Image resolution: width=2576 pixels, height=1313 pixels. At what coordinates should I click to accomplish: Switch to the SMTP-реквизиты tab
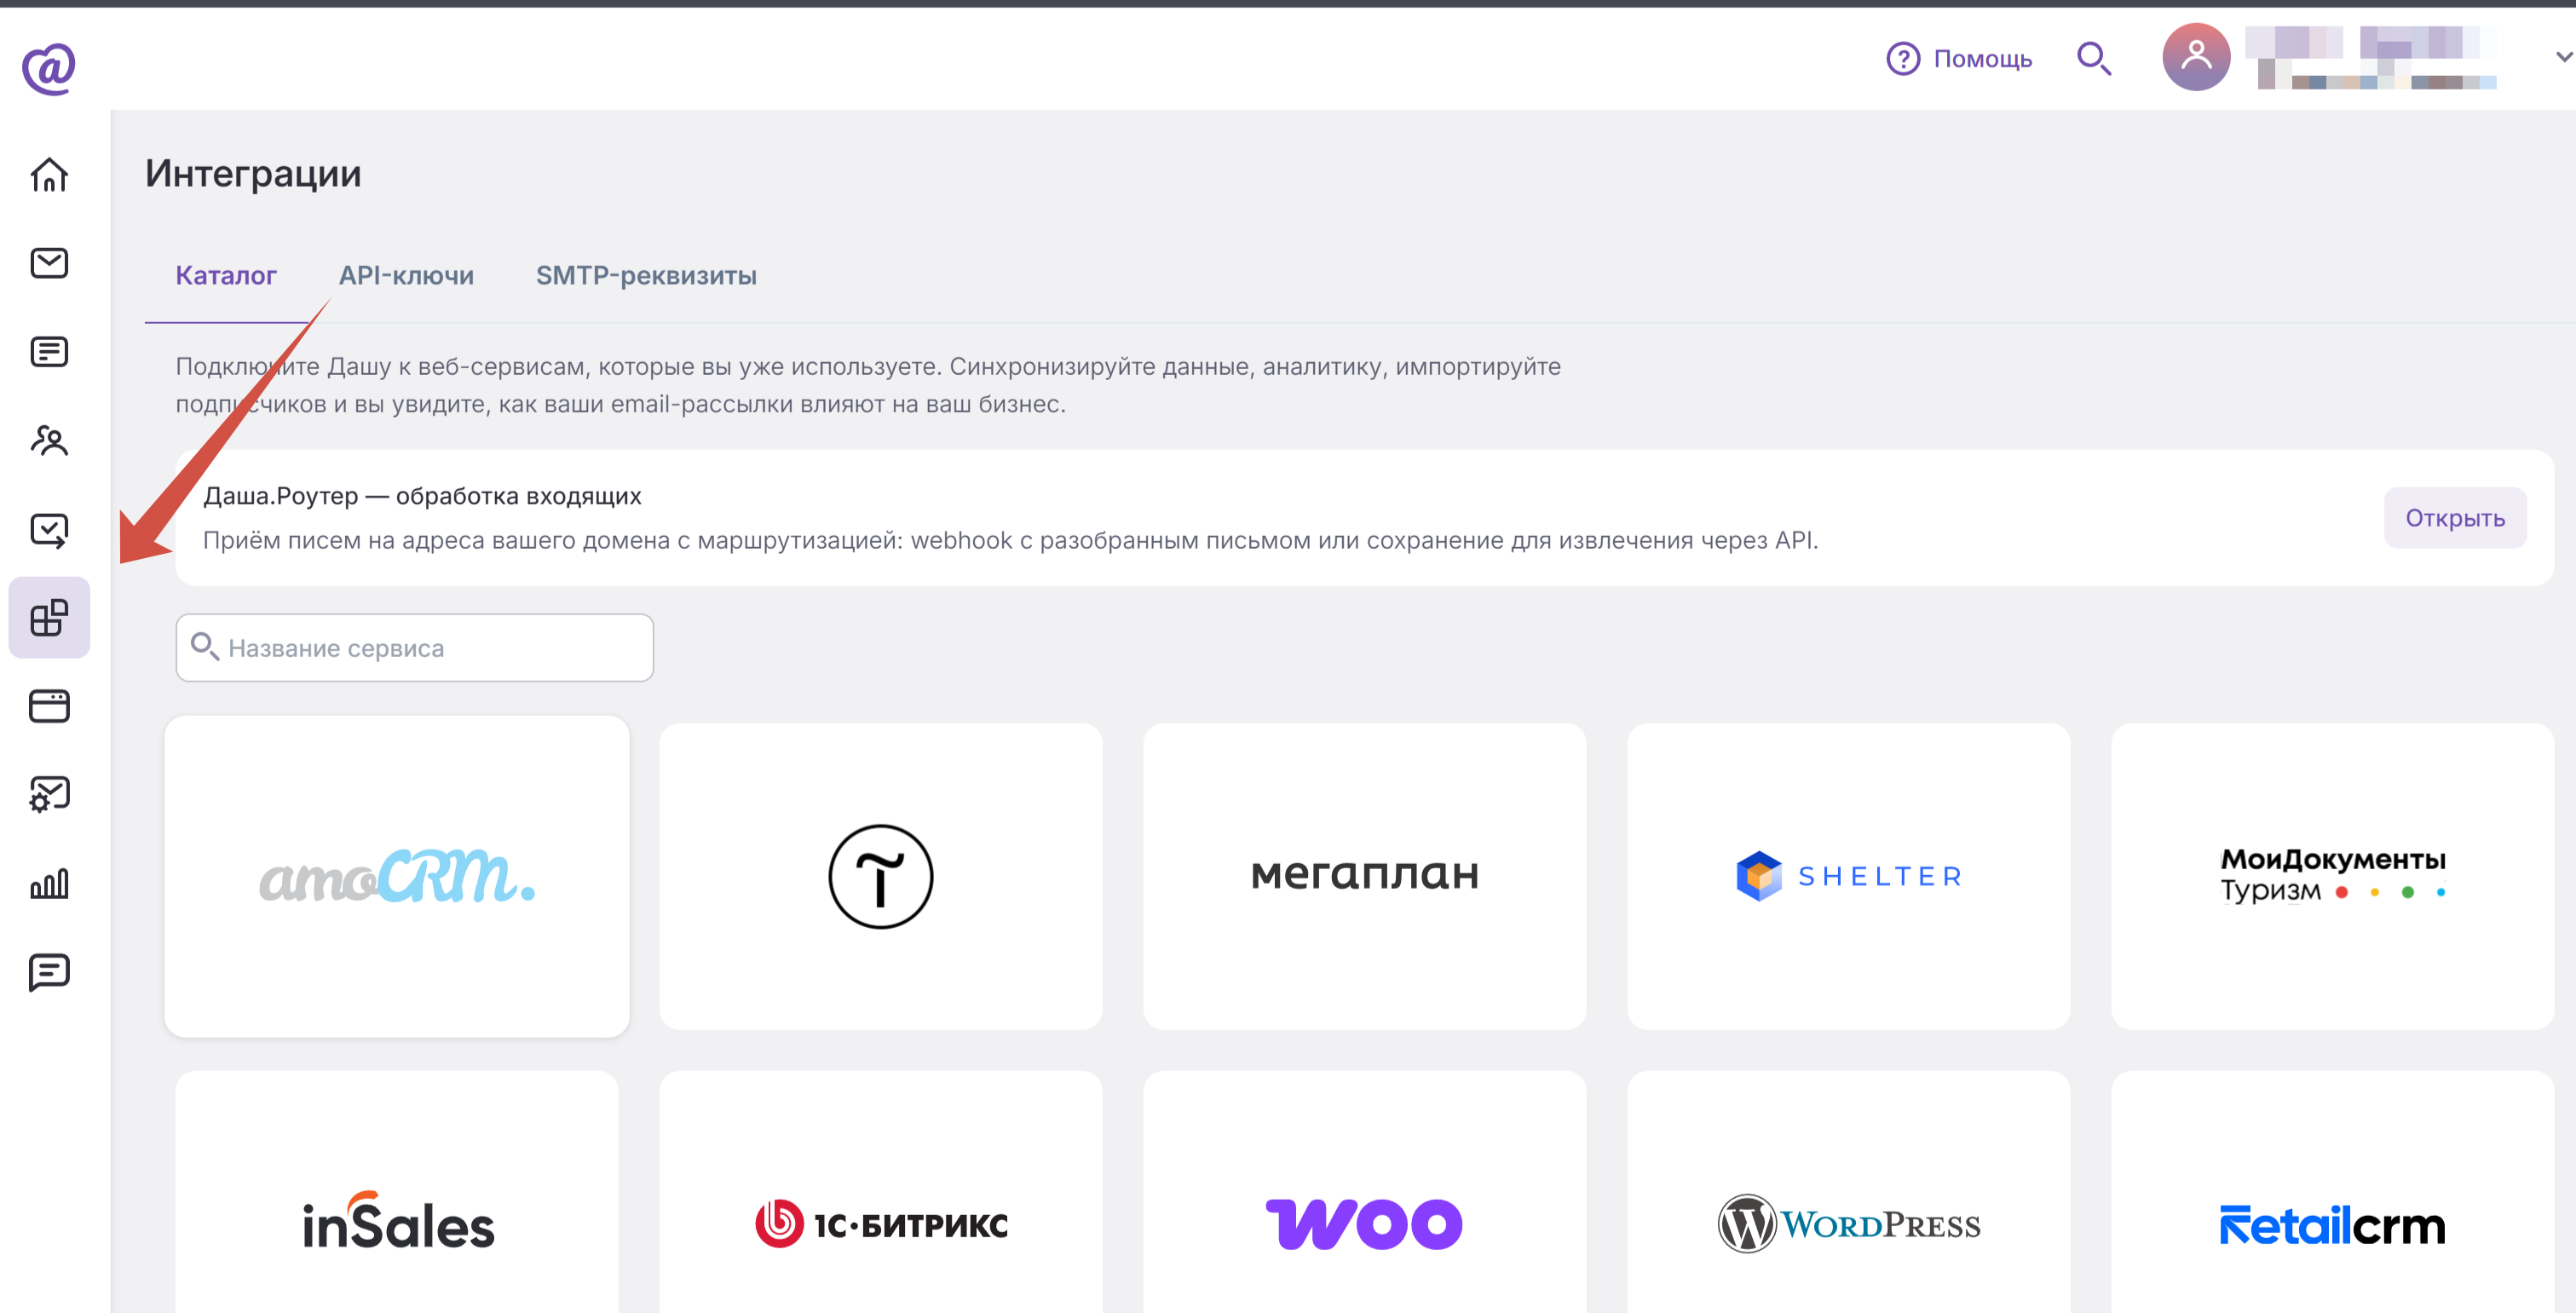click(646, 275)
